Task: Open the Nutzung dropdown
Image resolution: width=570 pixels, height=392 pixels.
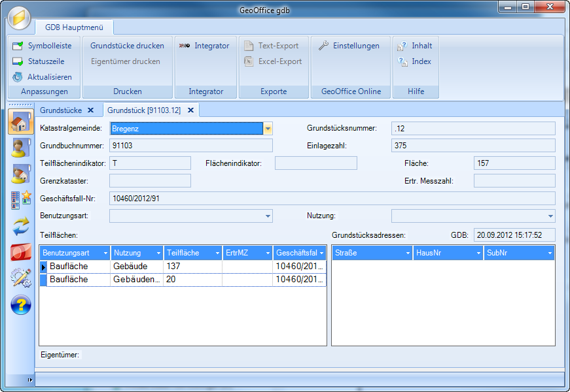Action: (550, 216)
